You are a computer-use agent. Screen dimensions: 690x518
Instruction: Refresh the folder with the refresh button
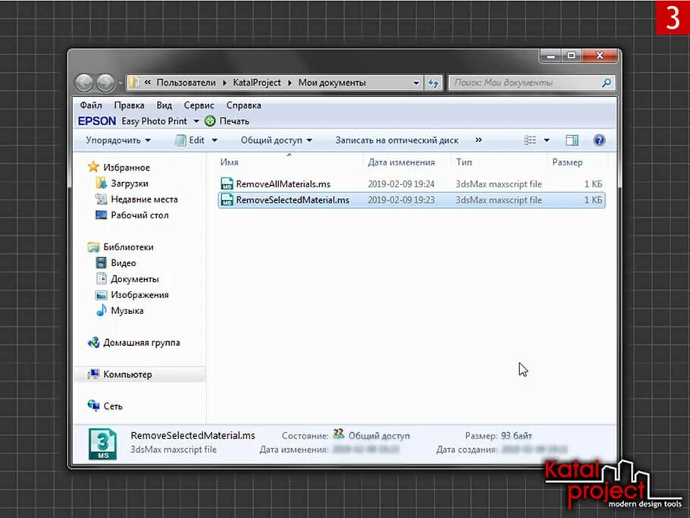pyautogui.click(x=434, y=83)
